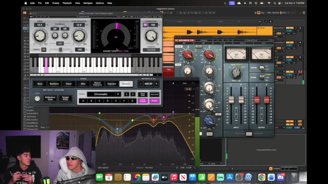Open Pages from the Dock

(x=211, y=177)
